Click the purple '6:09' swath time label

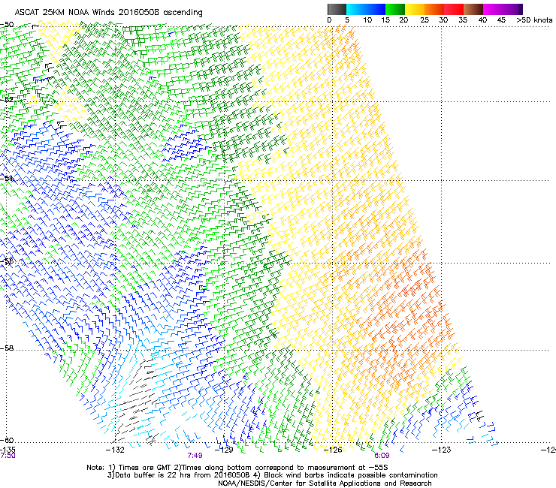pyautogui.click(x=382, y=456)
